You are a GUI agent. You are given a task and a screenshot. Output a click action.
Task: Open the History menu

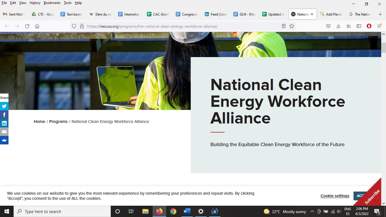click(35, 3)
